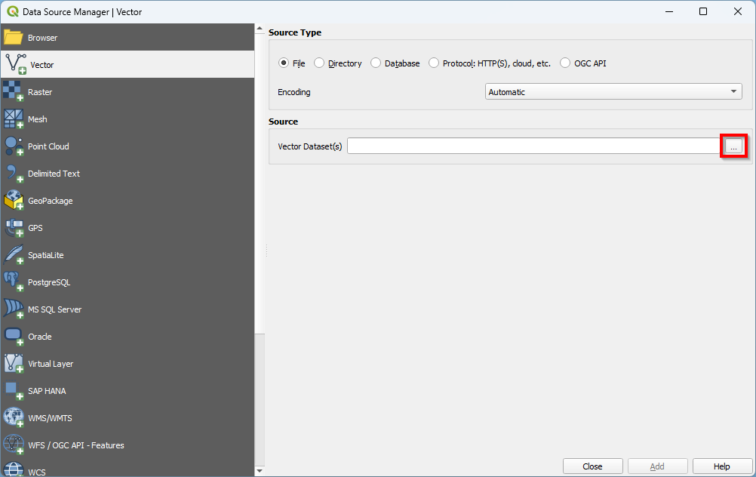Select the Mesh layer icon
The height and width of the screenshot is (477, 756).
(x=14, y=119)
